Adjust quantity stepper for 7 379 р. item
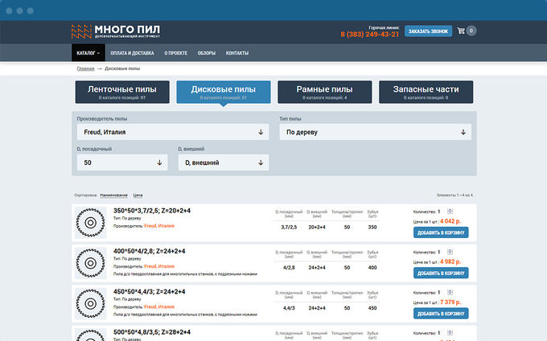The image size is (547, 341). pyautogui.click(x=450, y=292)
